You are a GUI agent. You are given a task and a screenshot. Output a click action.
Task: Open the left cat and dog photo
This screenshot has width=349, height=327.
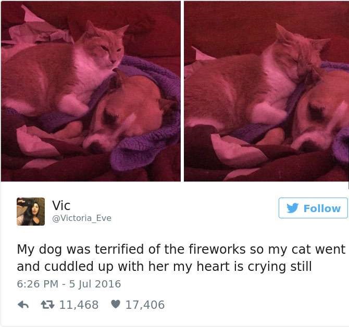coord(91,91)
